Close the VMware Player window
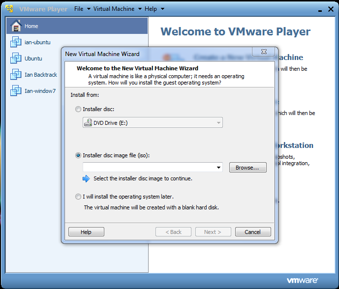 tap(331, 9)
